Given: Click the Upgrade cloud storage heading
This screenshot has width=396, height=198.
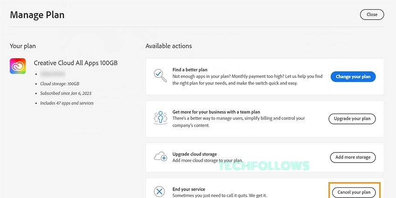Looking at the screenshot, I should click(x=194, y=154).
